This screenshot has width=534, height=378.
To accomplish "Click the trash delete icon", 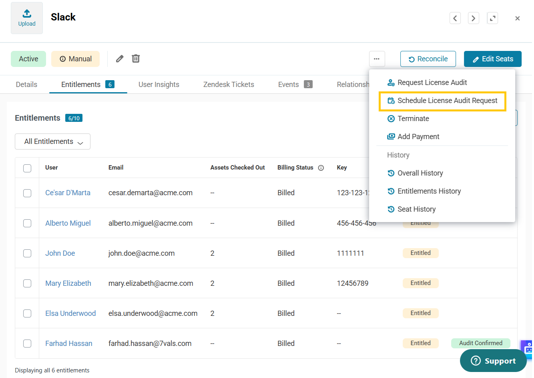I will pyautogui.click(x=136, y=59).
